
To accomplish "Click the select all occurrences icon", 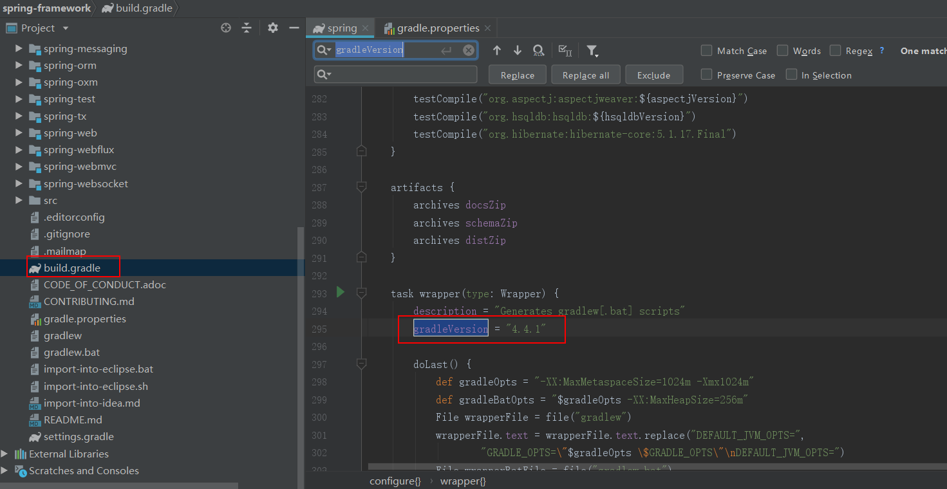I will (565, 51).
